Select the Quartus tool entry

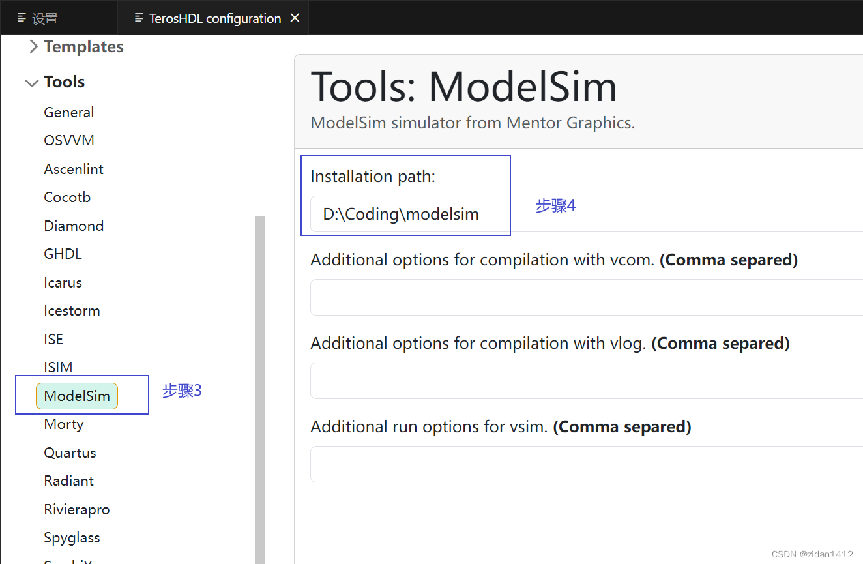70,452
